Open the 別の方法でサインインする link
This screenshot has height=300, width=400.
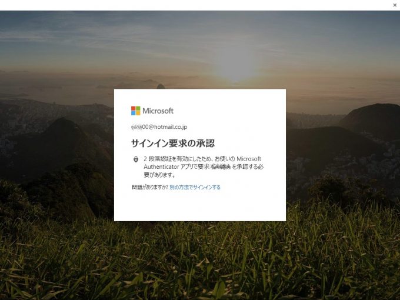tap(195, 187)
